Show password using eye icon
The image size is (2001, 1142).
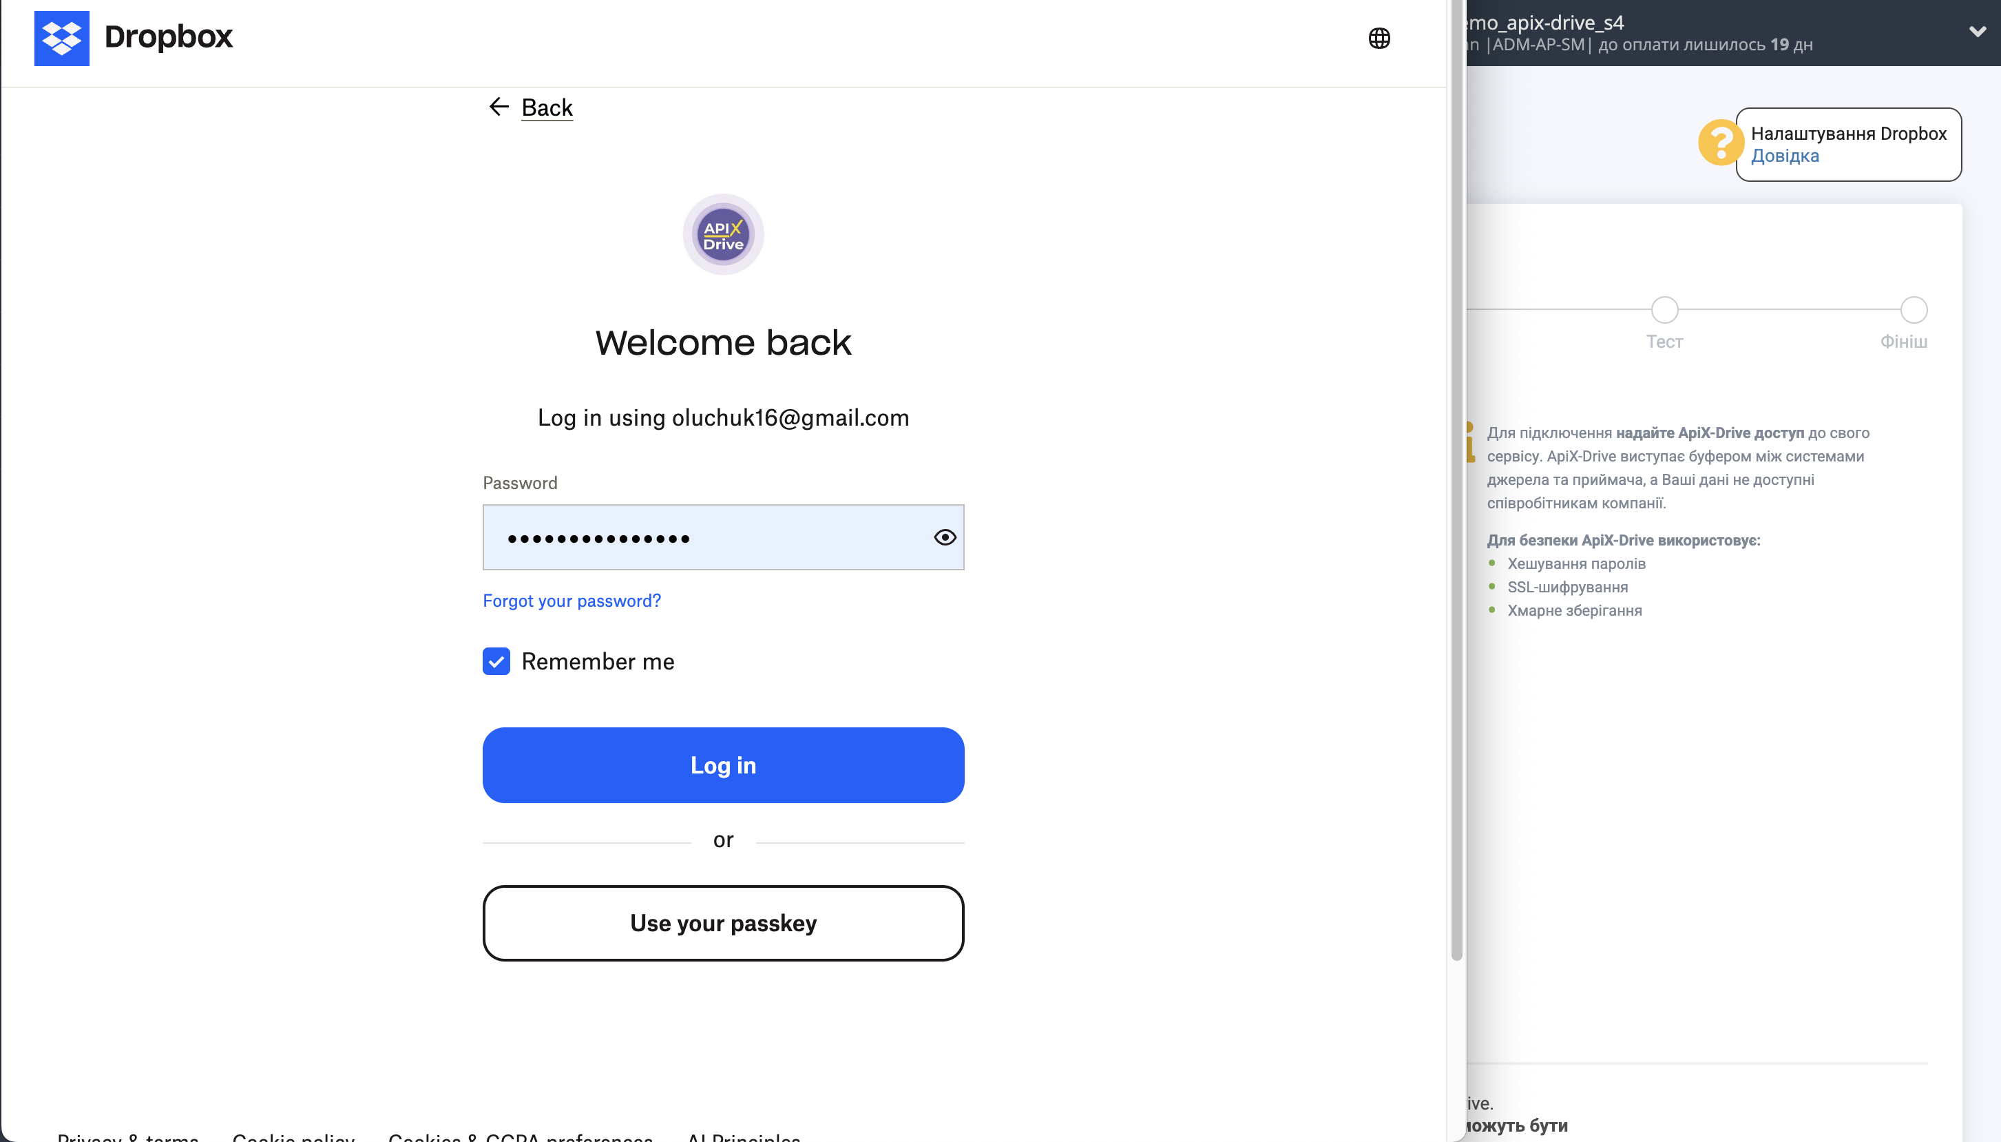(x=945, y=537)
